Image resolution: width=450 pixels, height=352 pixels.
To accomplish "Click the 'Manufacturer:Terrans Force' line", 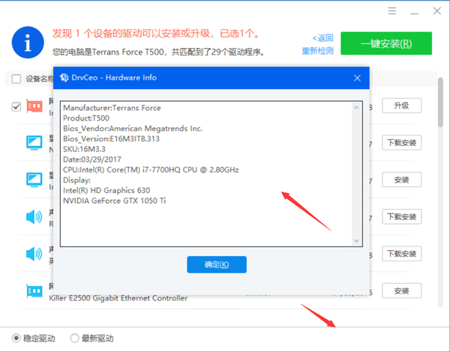I will pos(112,108).
